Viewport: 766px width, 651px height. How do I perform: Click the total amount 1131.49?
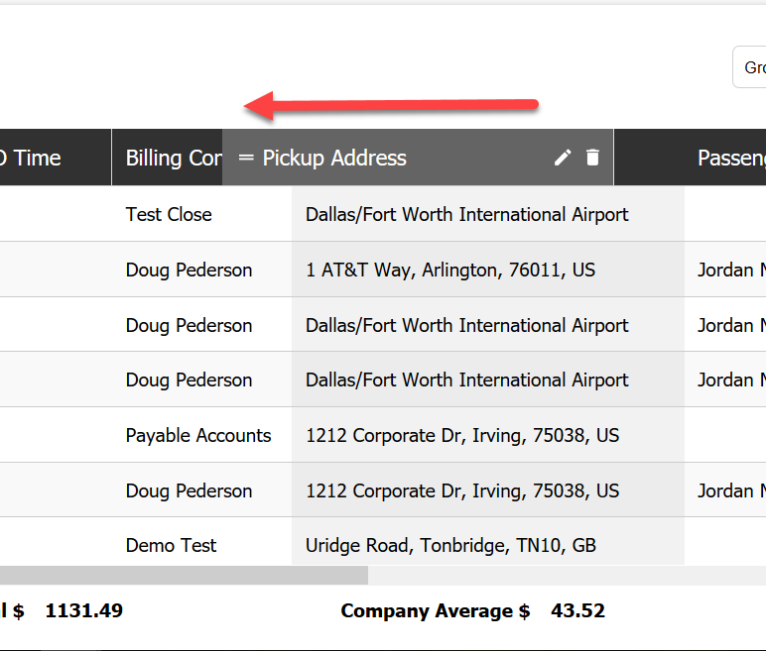click(83, 610)
